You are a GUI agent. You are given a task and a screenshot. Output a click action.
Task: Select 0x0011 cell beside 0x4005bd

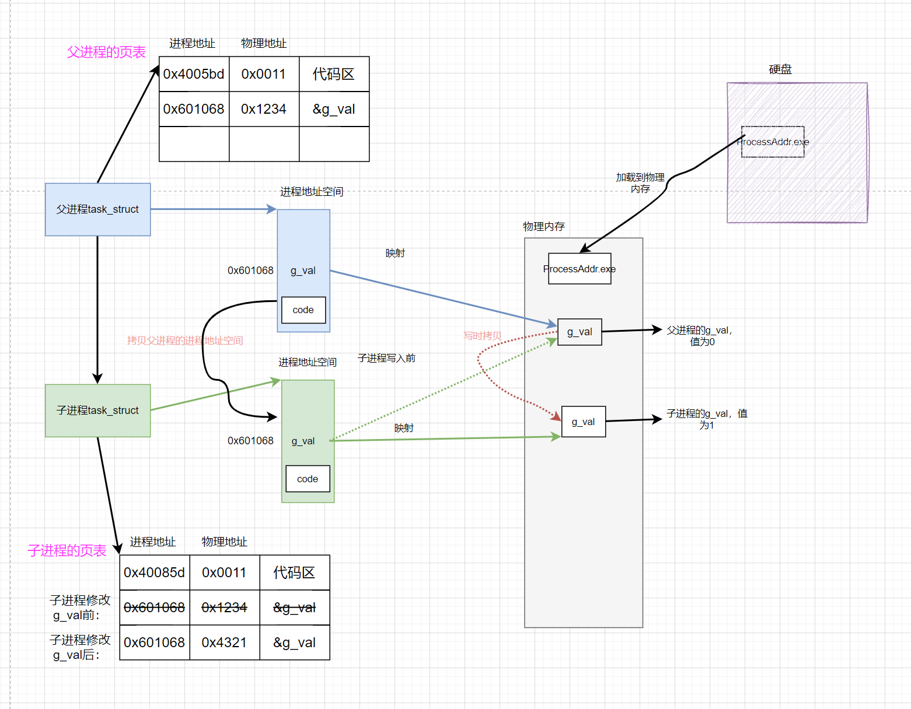click(x=264, y=74)
